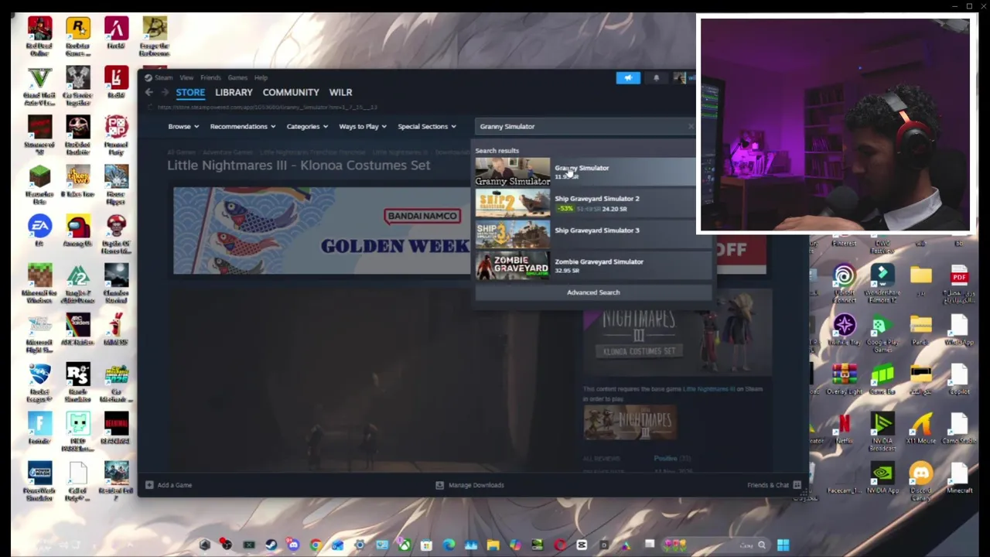Expand the Browse dropdown in Steam store
Image resolution: width=990 pixels, height=557 pixels.
click(183, 126)
